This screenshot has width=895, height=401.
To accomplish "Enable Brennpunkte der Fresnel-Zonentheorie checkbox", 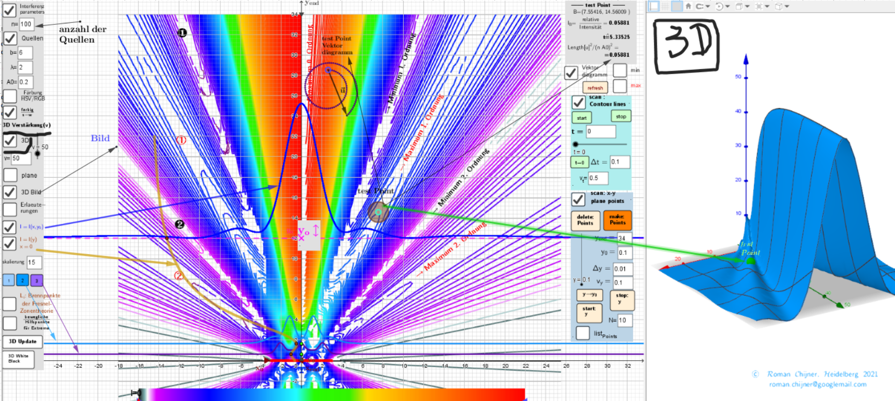I will (9, 303).
